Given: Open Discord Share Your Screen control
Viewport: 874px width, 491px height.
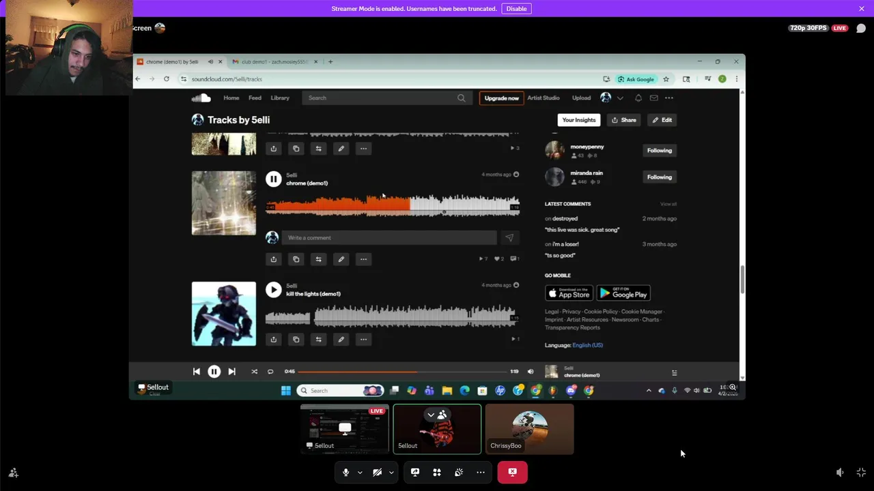Looking at the screenshot, I should click(415, 472).
